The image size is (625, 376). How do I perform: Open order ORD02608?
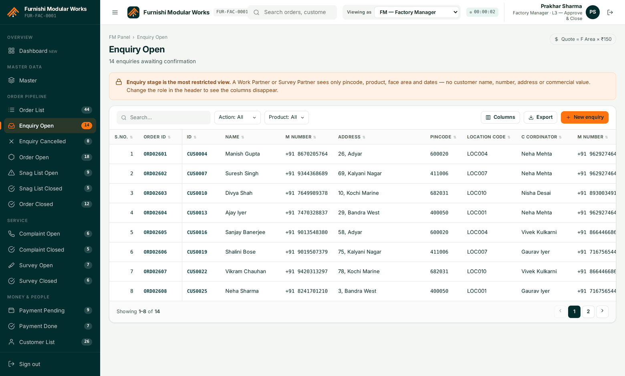[x=155, y=291]
